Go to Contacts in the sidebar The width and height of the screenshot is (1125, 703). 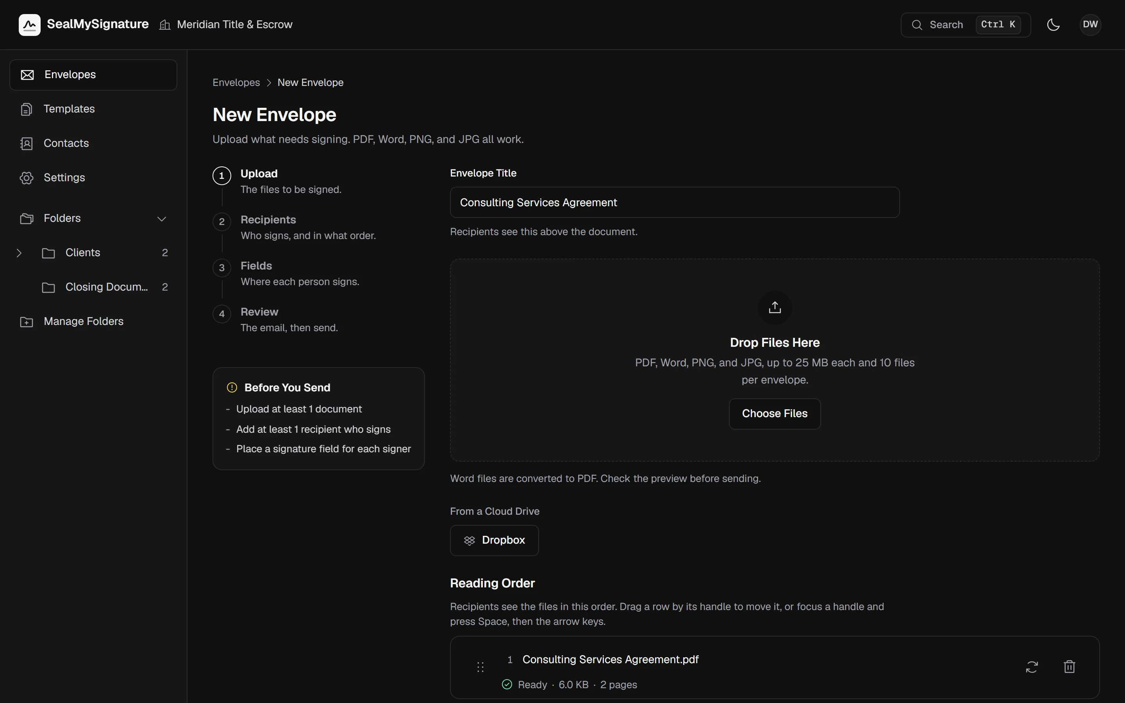93,144
